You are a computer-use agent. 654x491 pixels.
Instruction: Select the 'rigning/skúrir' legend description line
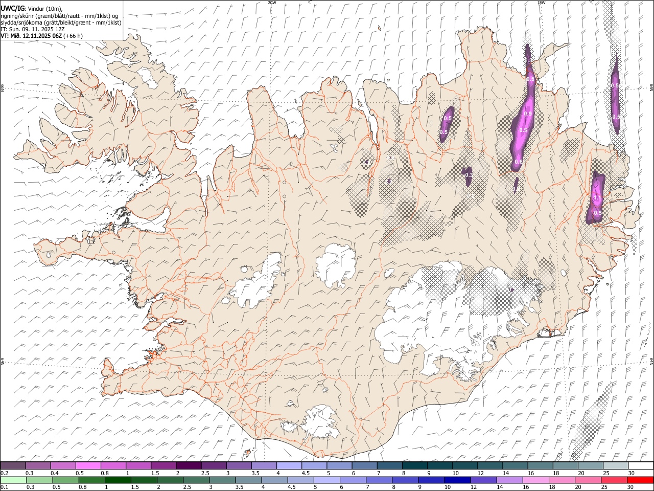[59, 16]
